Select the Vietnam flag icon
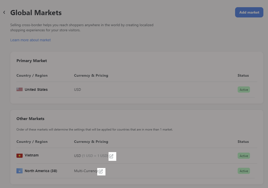This screenshot has width=268, height=188. pyautogui.click(x=20, y=156)
